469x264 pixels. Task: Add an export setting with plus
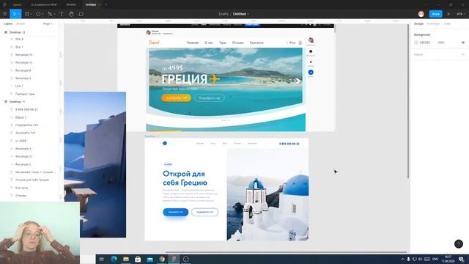463,54
